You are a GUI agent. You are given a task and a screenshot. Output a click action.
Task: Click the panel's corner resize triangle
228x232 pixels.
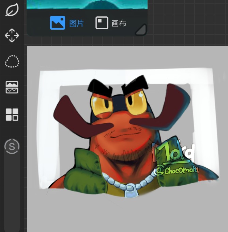coord(141,30)
